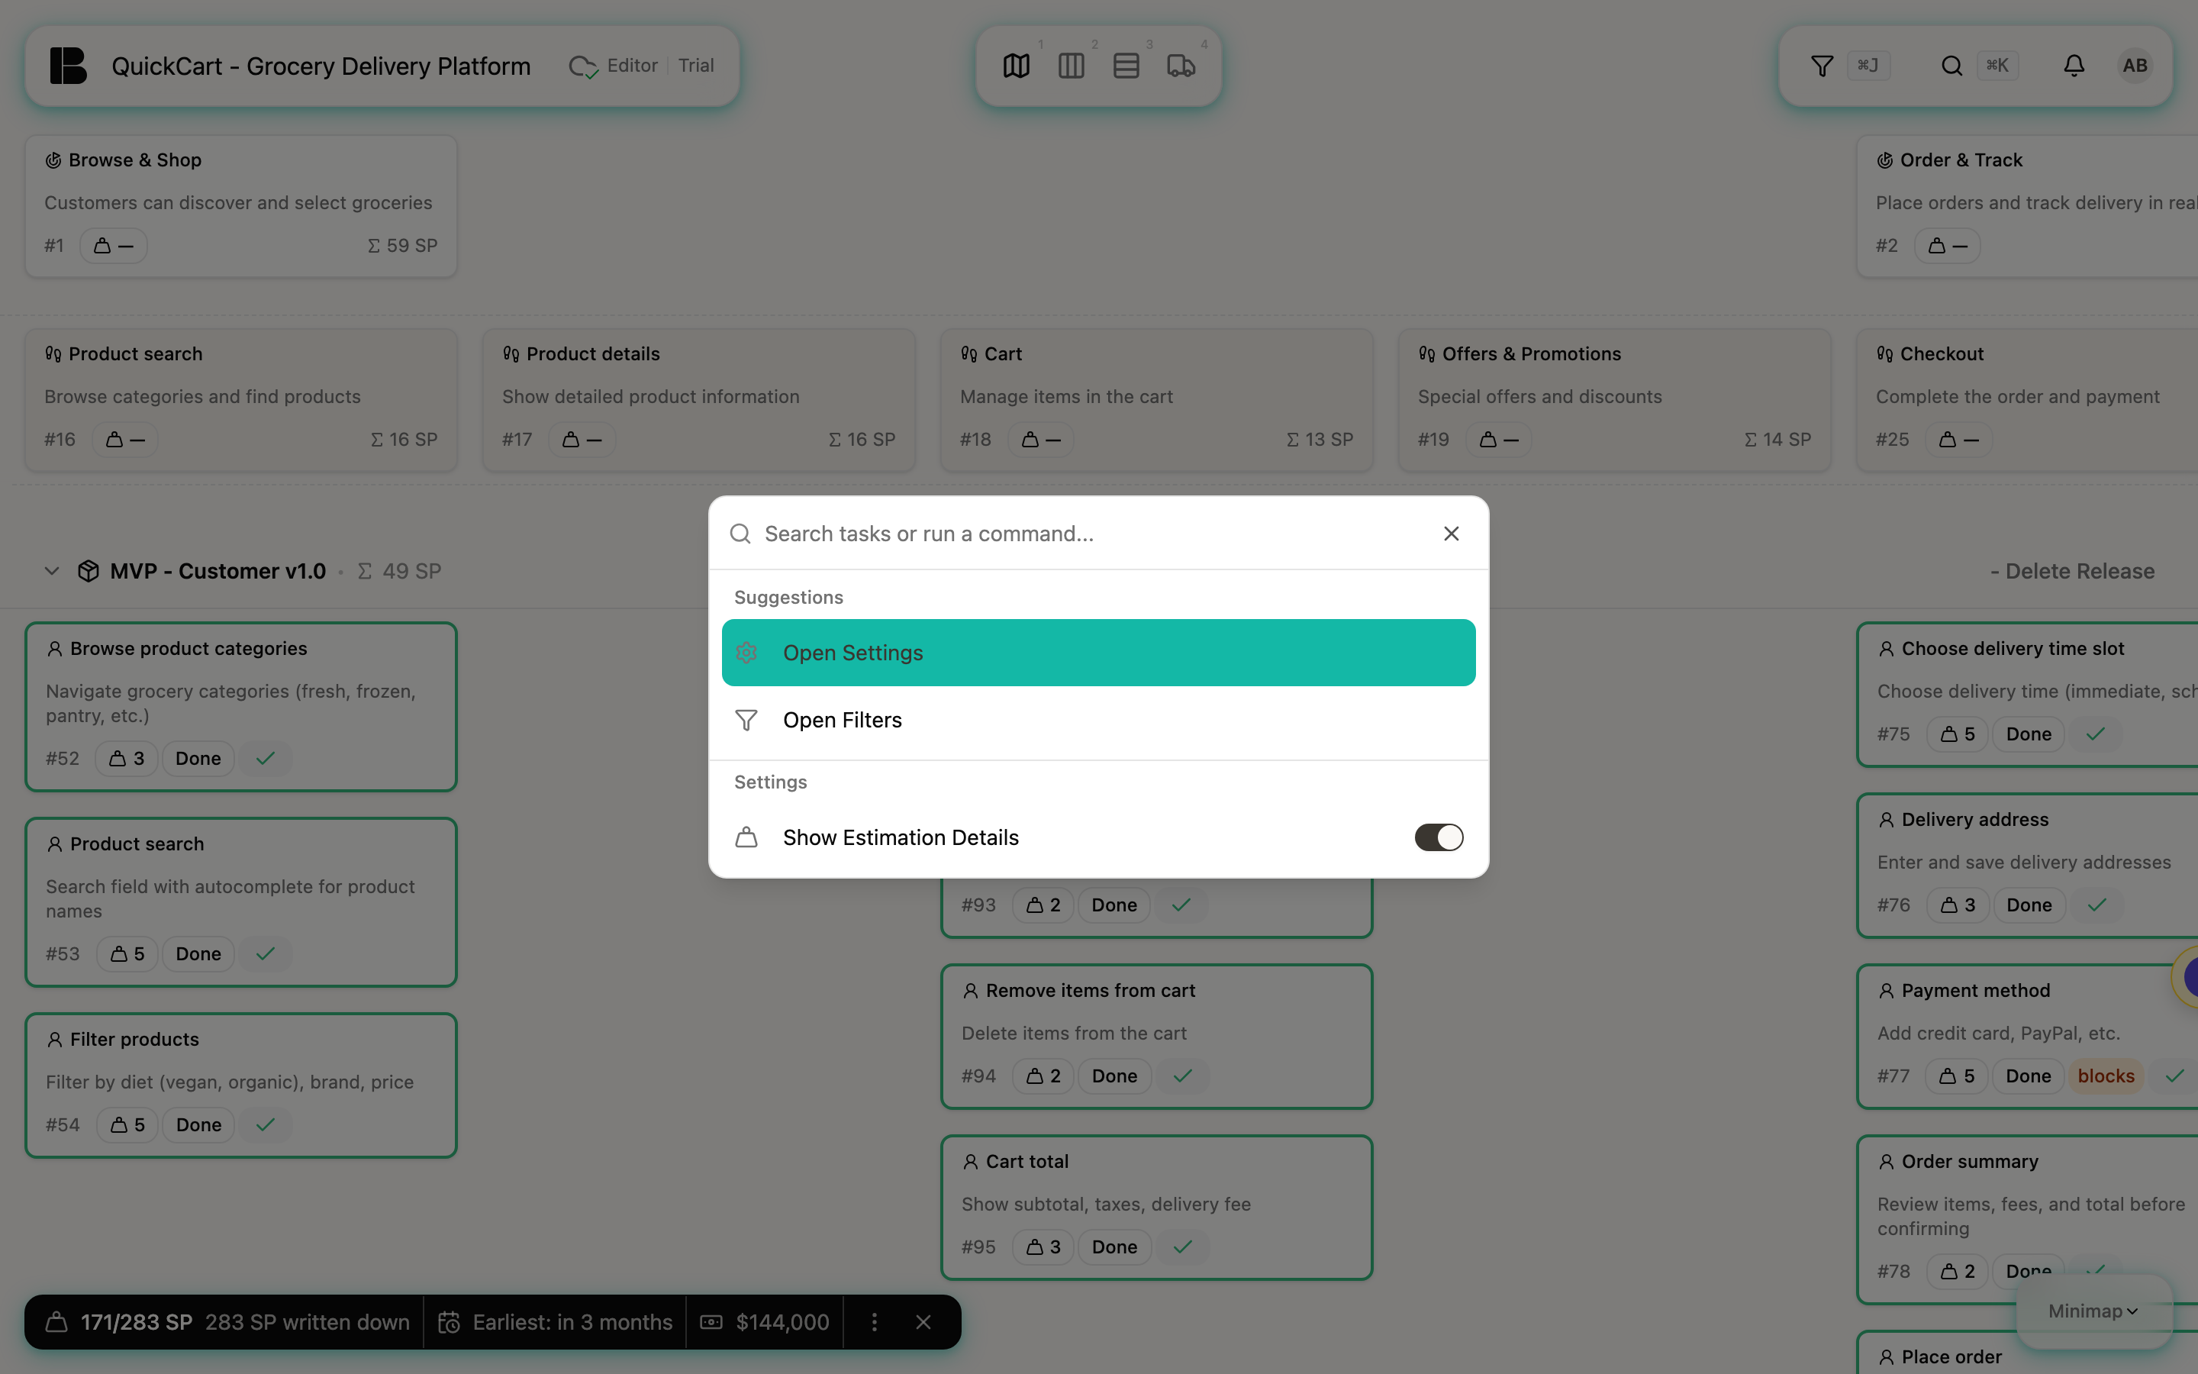Screen dimensions: 2198x1374
Task: Click the QuickCart app logo
Action: pyautogui.click(x=68, y=66)
